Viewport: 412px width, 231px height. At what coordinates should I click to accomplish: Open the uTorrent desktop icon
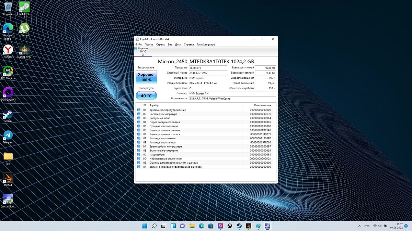(24, 28)
